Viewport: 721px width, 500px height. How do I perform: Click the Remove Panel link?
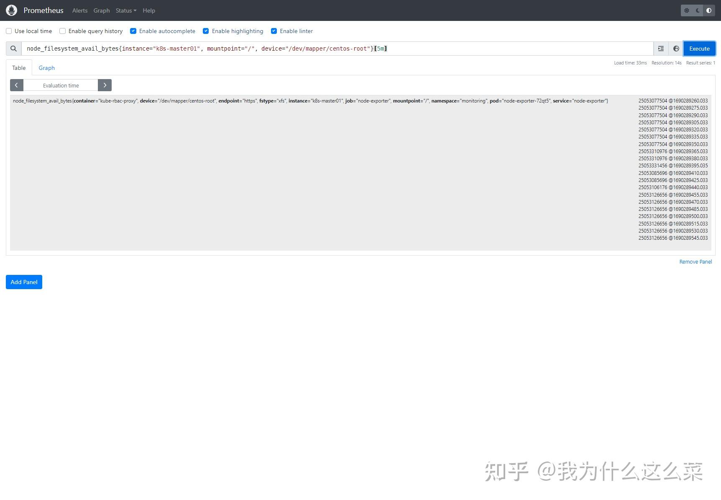pyautogui.click(x=695, y=262)
